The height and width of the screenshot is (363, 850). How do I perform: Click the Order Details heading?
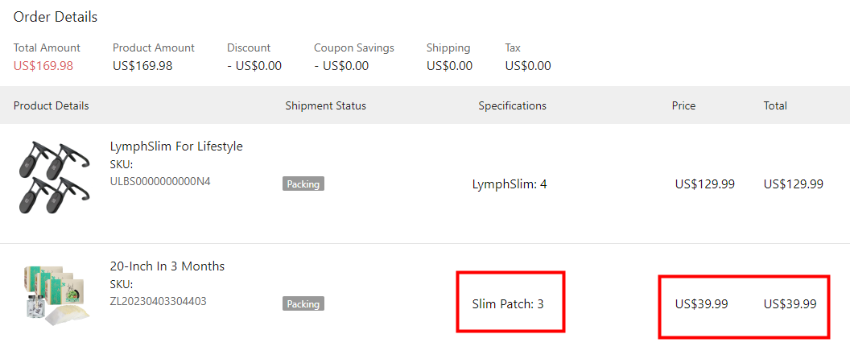[56, 17]
